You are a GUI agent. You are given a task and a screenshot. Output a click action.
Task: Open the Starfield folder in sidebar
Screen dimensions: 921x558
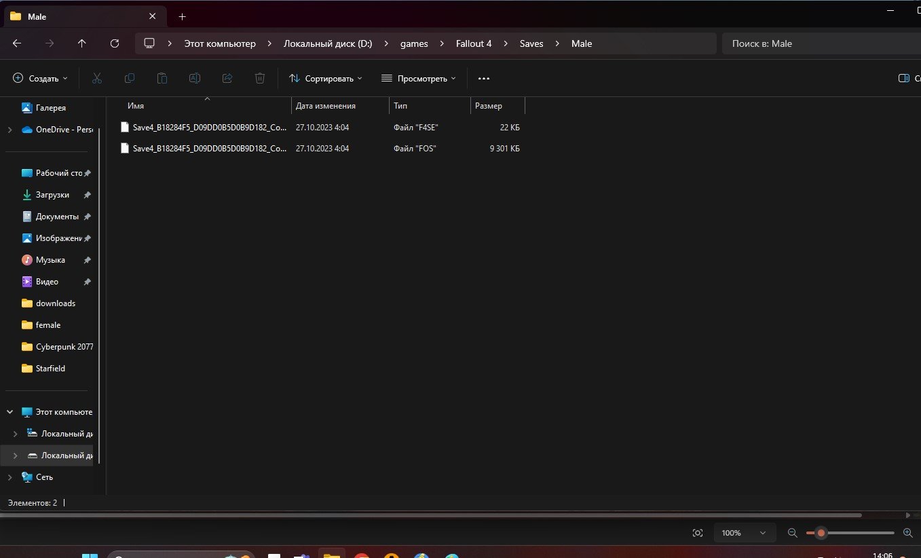50,369
